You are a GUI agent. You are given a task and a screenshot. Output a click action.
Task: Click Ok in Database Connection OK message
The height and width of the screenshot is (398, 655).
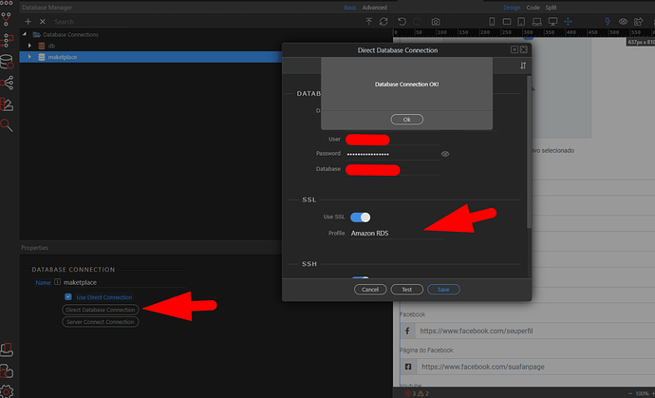(x=407, y=120)
